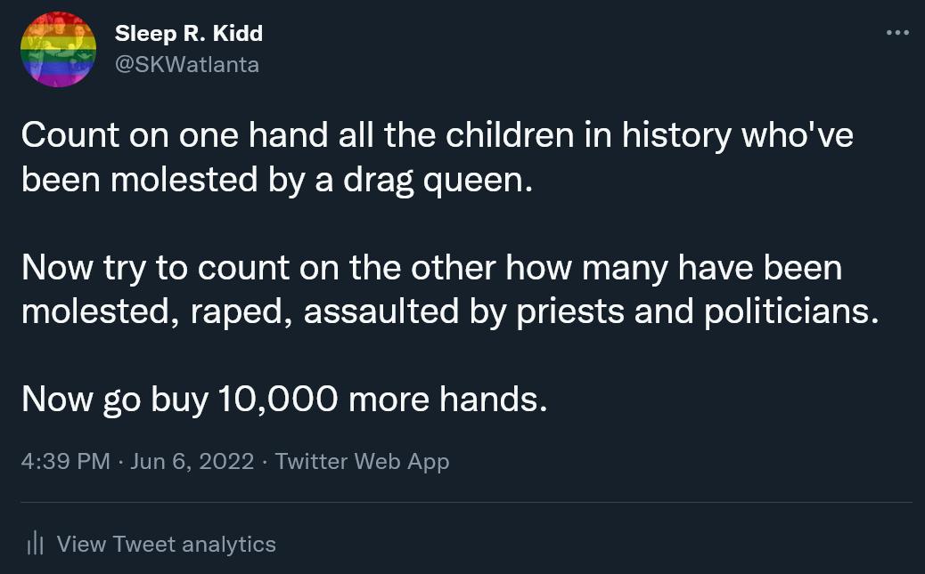This screenshot has height=574, width=925.
Task: Click the Jun 6, 2022 date
Action: pos(192,461)
